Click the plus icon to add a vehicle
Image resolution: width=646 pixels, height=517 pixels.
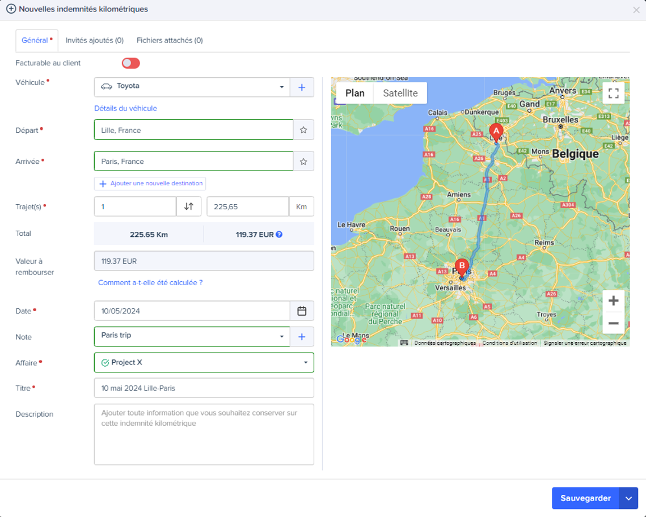pos(302,87)
